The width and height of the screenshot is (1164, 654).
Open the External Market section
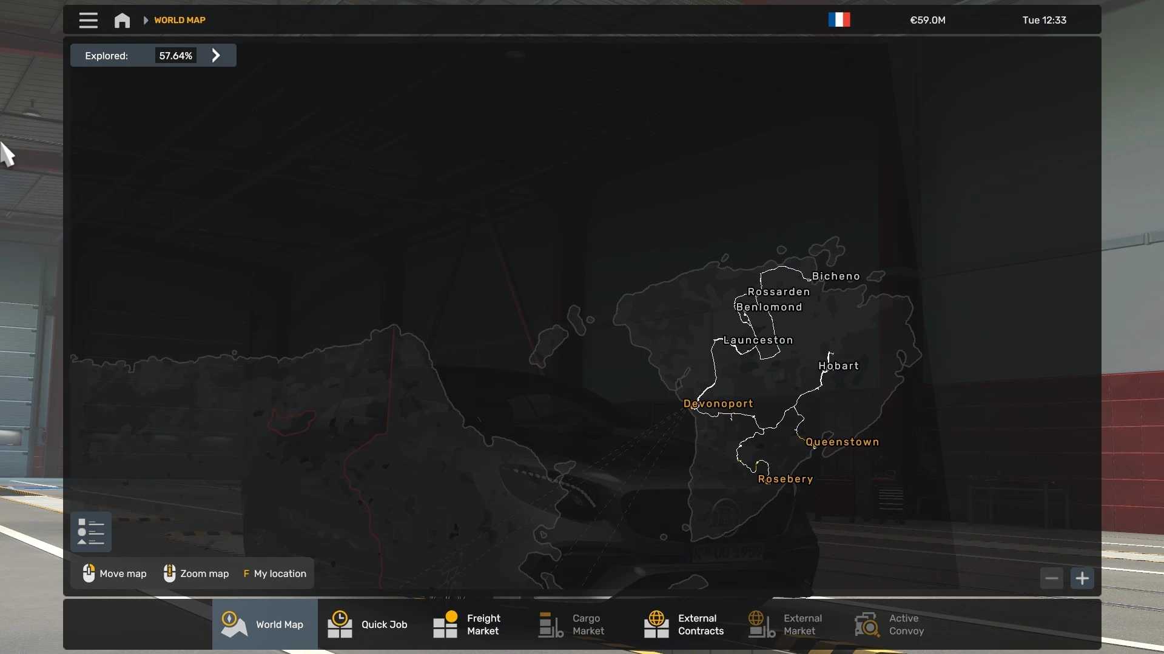pos(786,624)
